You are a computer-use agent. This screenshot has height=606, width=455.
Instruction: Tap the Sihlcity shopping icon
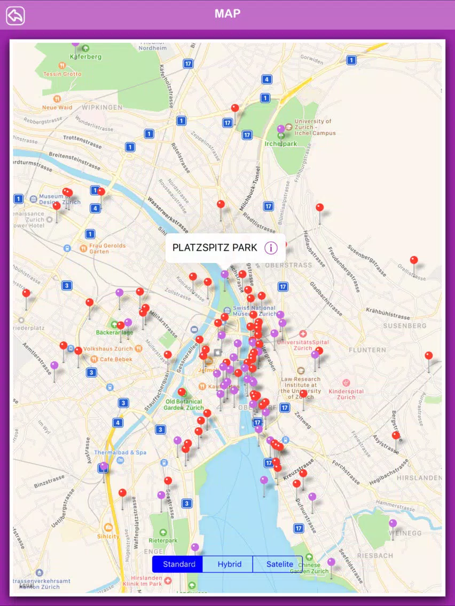click(x=108, y=527)
